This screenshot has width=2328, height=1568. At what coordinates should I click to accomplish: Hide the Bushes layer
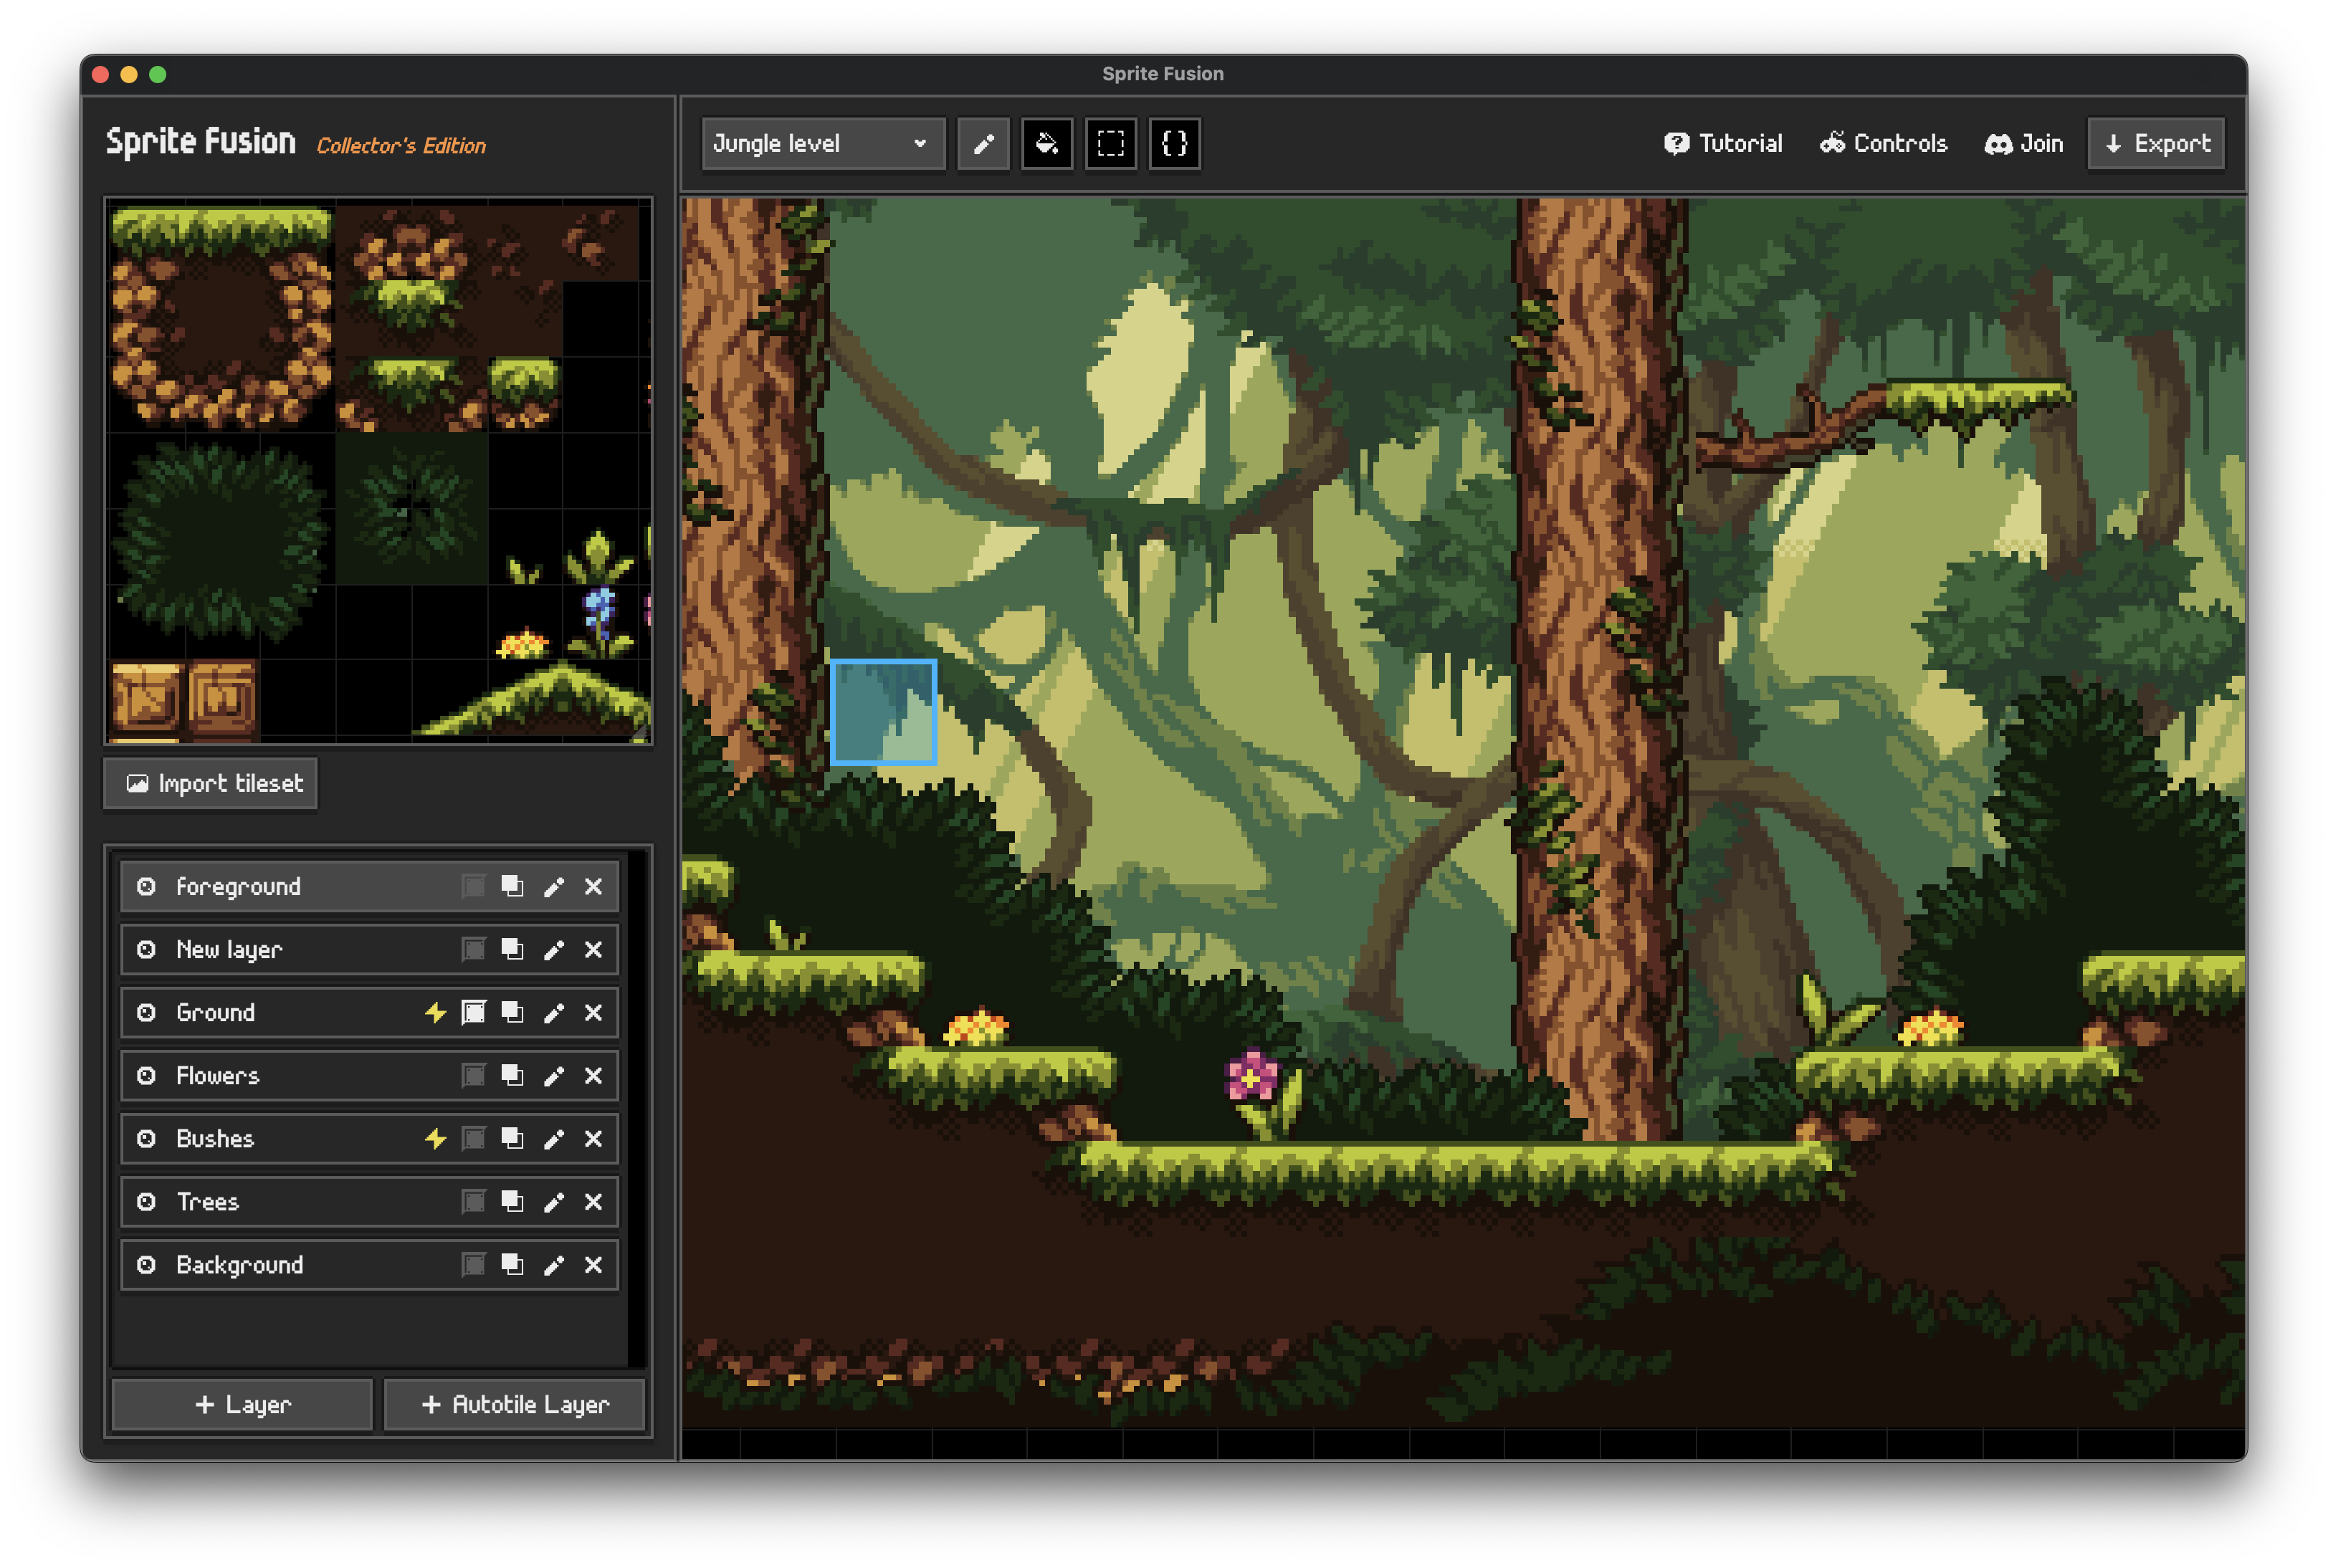point(146,1139)
